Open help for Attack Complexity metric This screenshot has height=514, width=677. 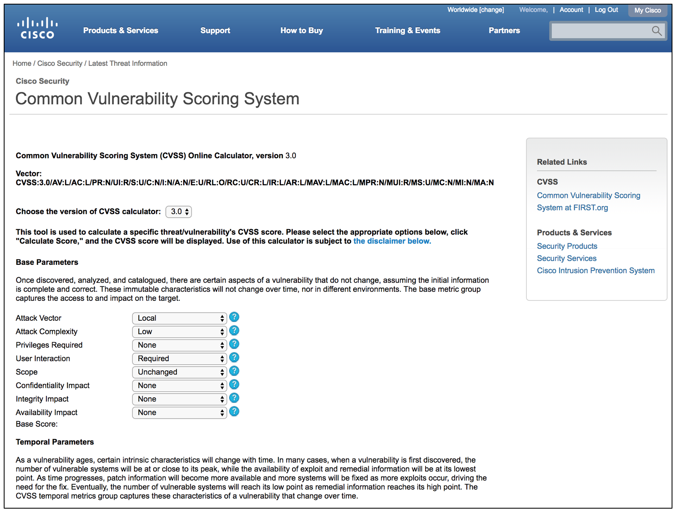(x=234, y=331)
